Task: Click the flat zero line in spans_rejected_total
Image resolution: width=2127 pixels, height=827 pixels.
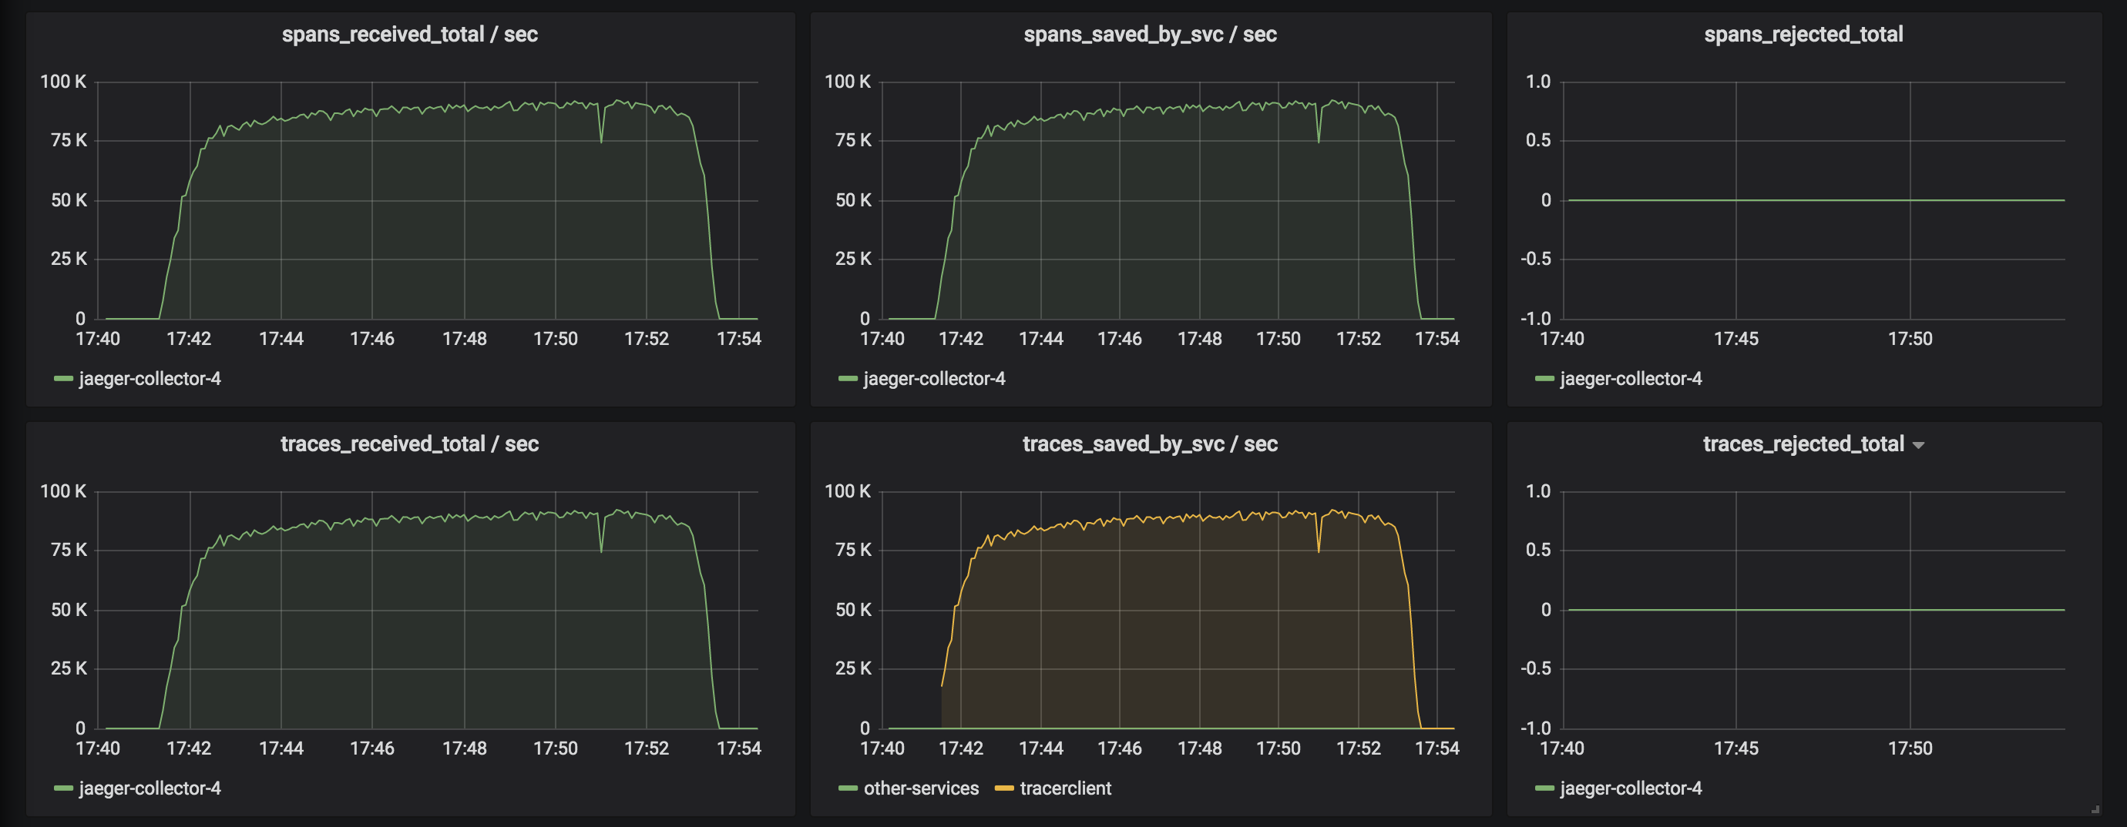Action: [1816, 199]
